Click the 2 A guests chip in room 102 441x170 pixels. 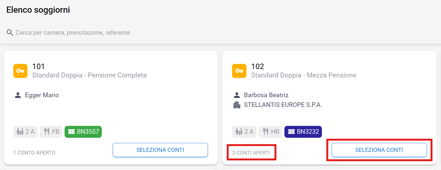(x=244, y=132)
